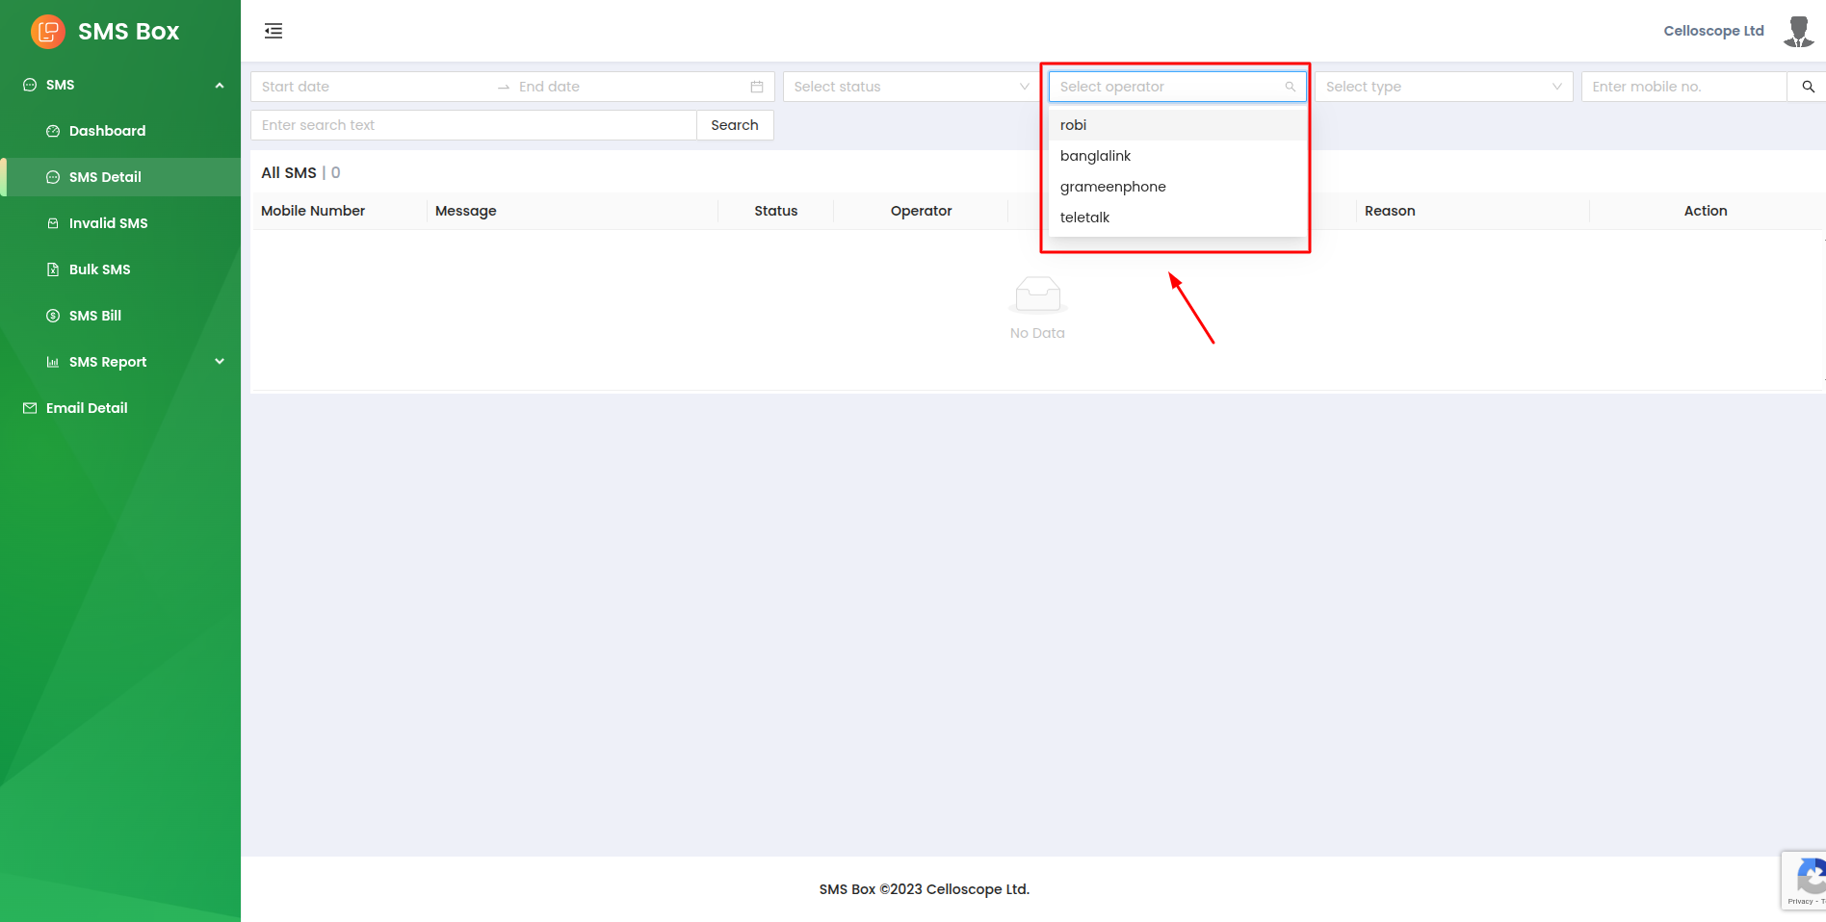This screenshot has width=1826, height=922.
Task: Collapse the sidebar with the hamburger icon
Action: pos(274,31)
